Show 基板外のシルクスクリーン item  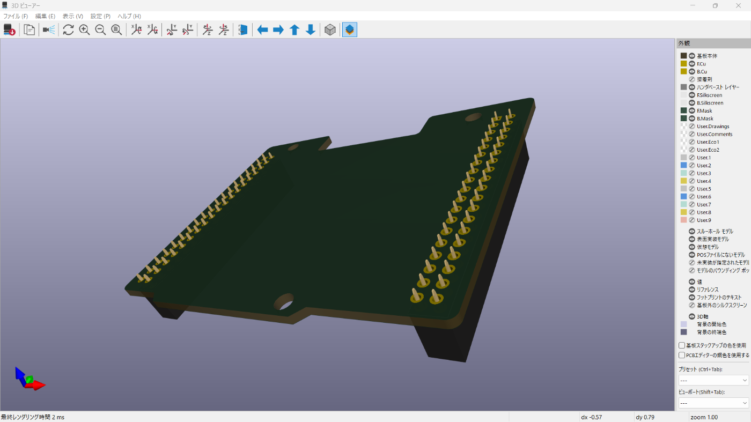(692, 305)
